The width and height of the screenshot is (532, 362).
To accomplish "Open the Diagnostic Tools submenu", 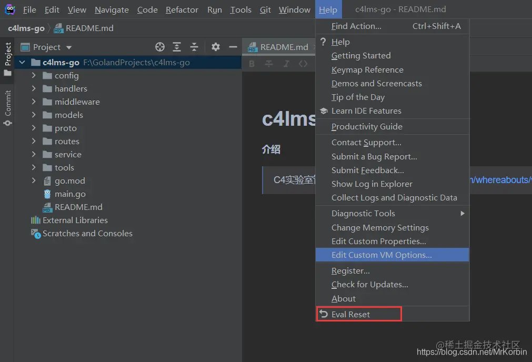I will pyautogui.click(x=392, y=214).
